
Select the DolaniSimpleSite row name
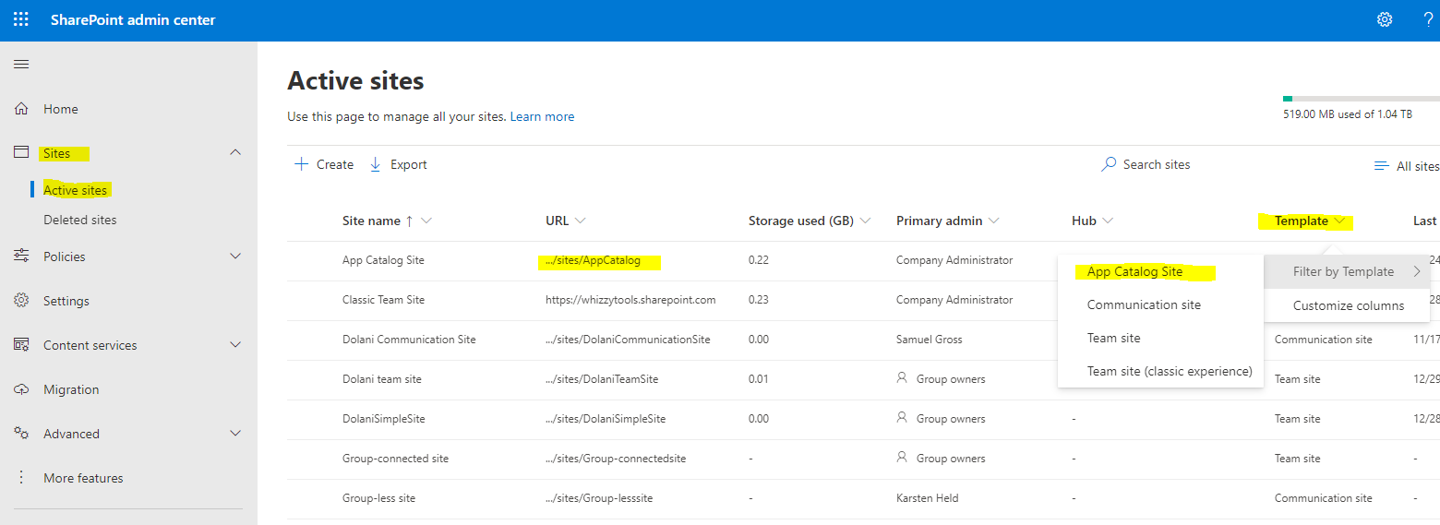(384, 419)
